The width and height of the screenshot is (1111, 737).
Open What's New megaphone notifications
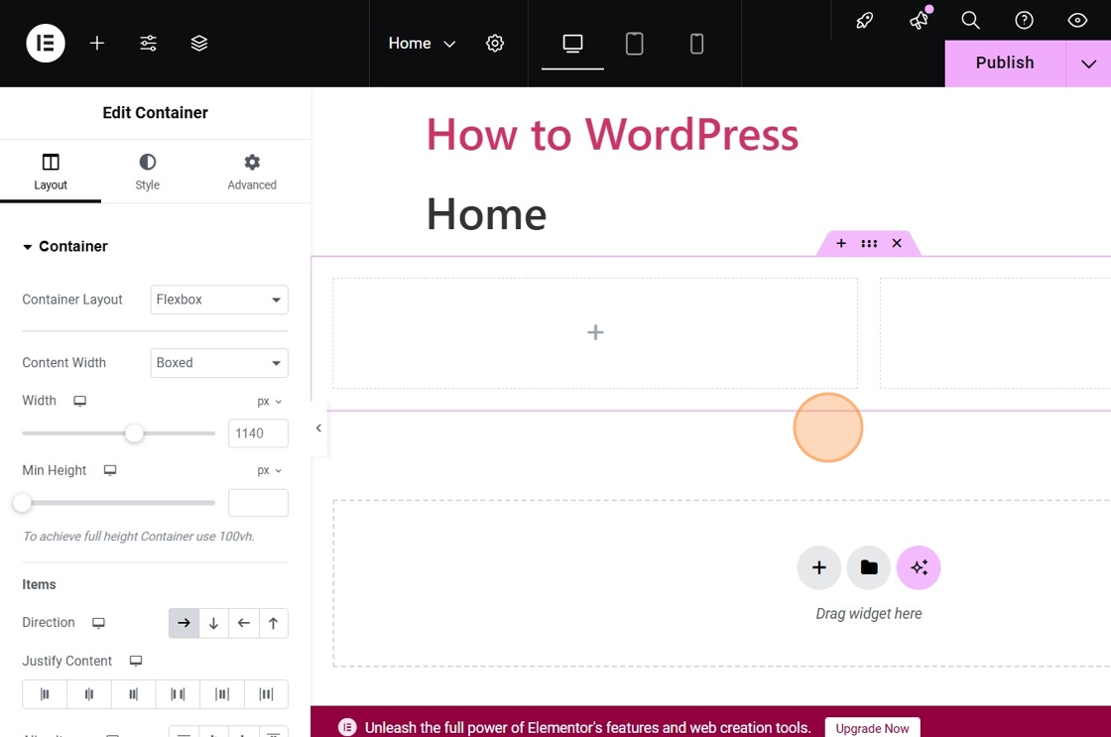click(919, 20)
